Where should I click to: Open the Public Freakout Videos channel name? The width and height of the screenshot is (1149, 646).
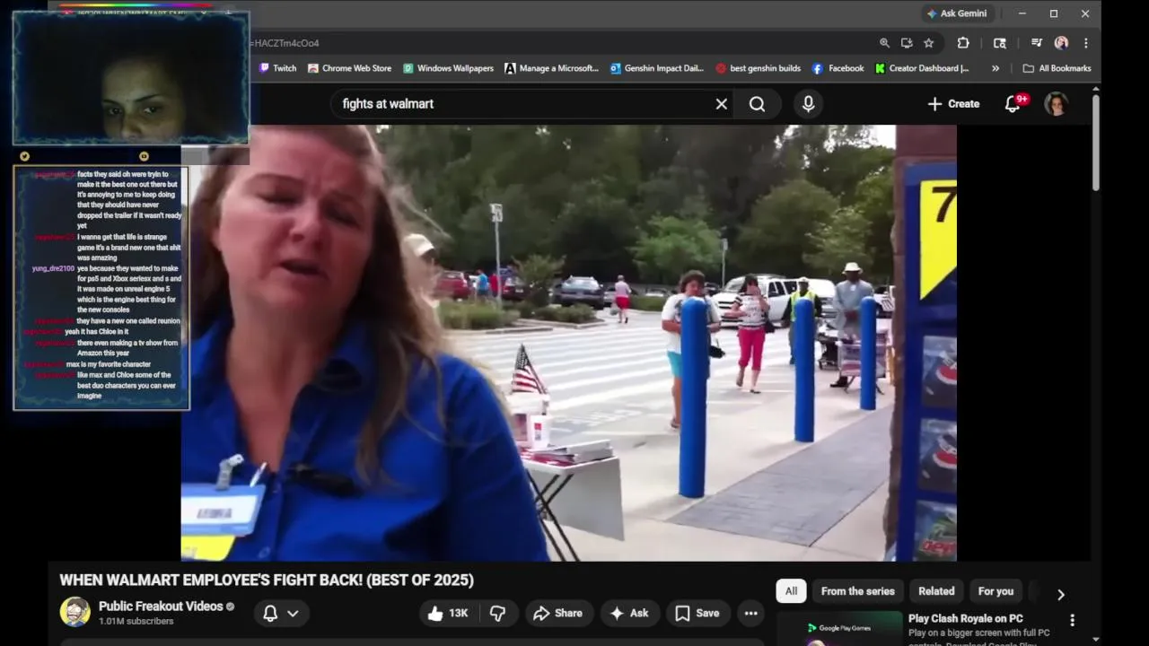tap(161, 607)
